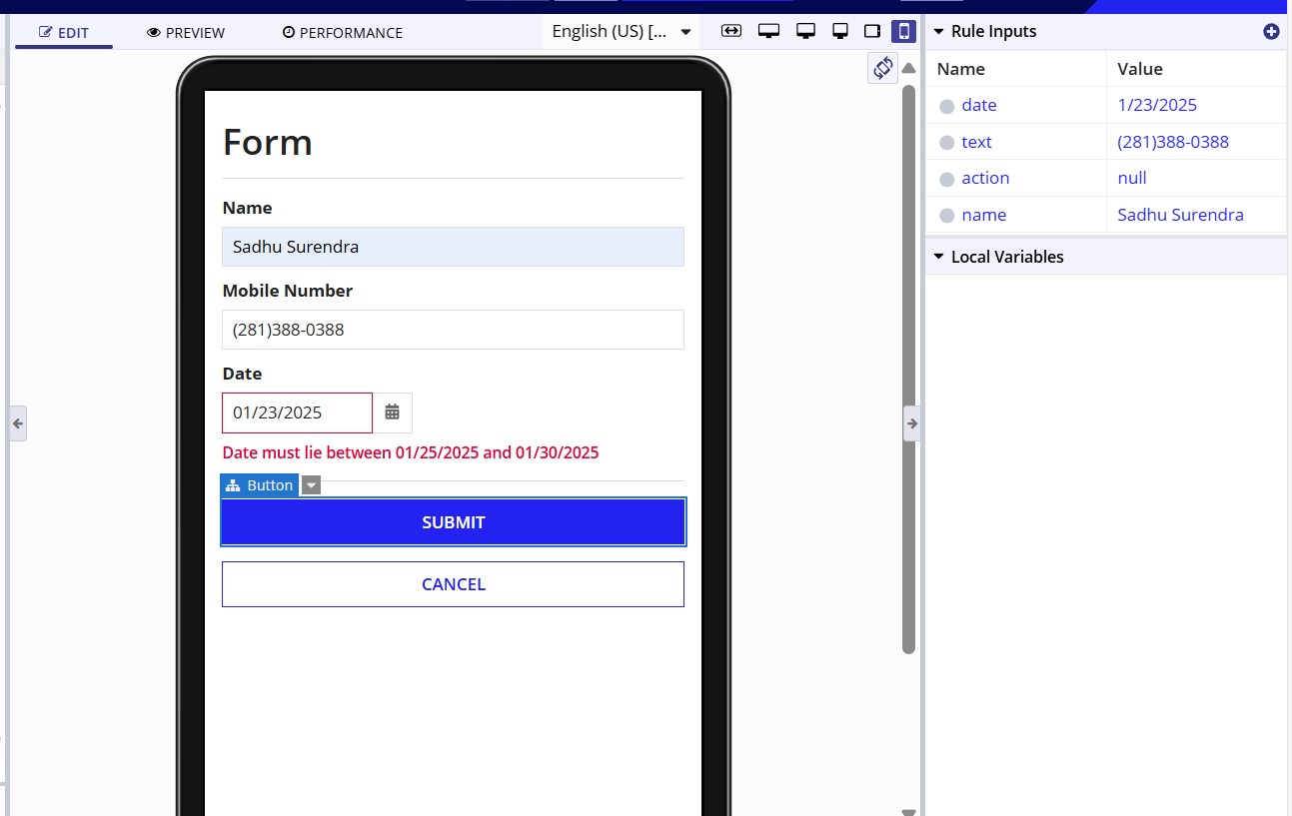Open the English (US) language dropdown
Viewport: 1292px width, 816px height.
(622, 31)
